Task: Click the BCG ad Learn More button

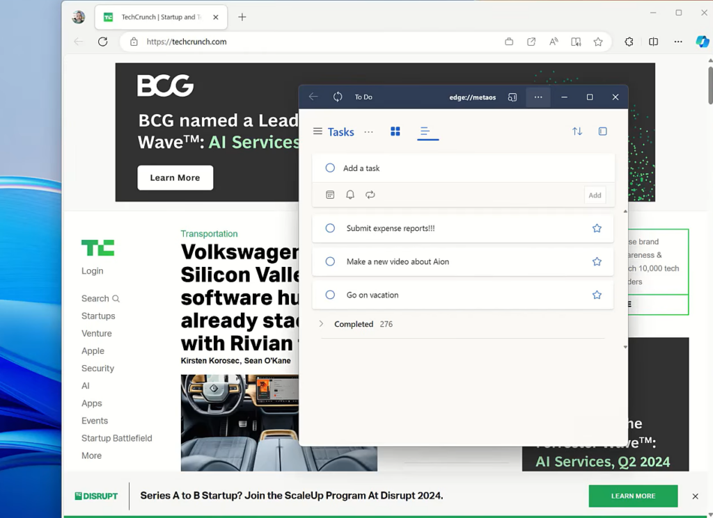Action: click(x=175, y=177)
